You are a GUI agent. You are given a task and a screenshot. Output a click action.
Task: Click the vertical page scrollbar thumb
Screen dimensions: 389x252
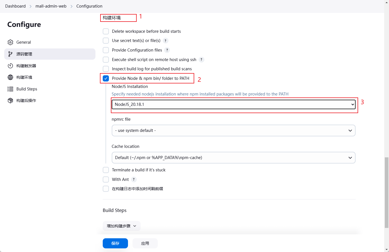point(387,193)
